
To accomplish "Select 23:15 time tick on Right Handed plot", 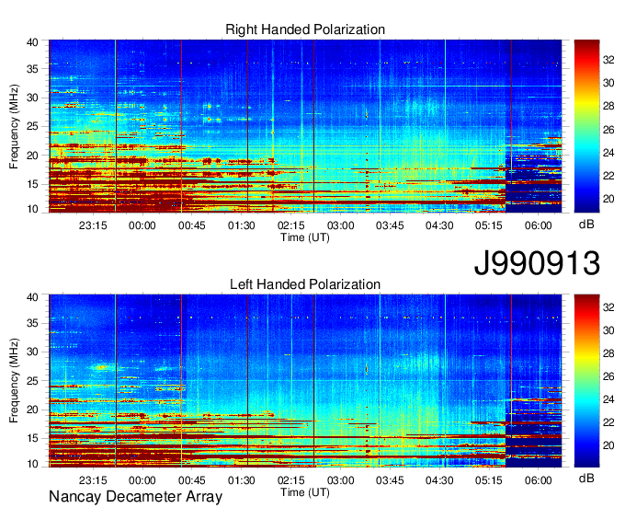I will coord(93,225).
